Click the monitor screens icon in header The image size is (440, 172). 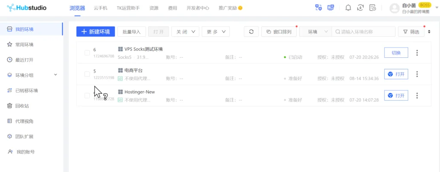331,8
